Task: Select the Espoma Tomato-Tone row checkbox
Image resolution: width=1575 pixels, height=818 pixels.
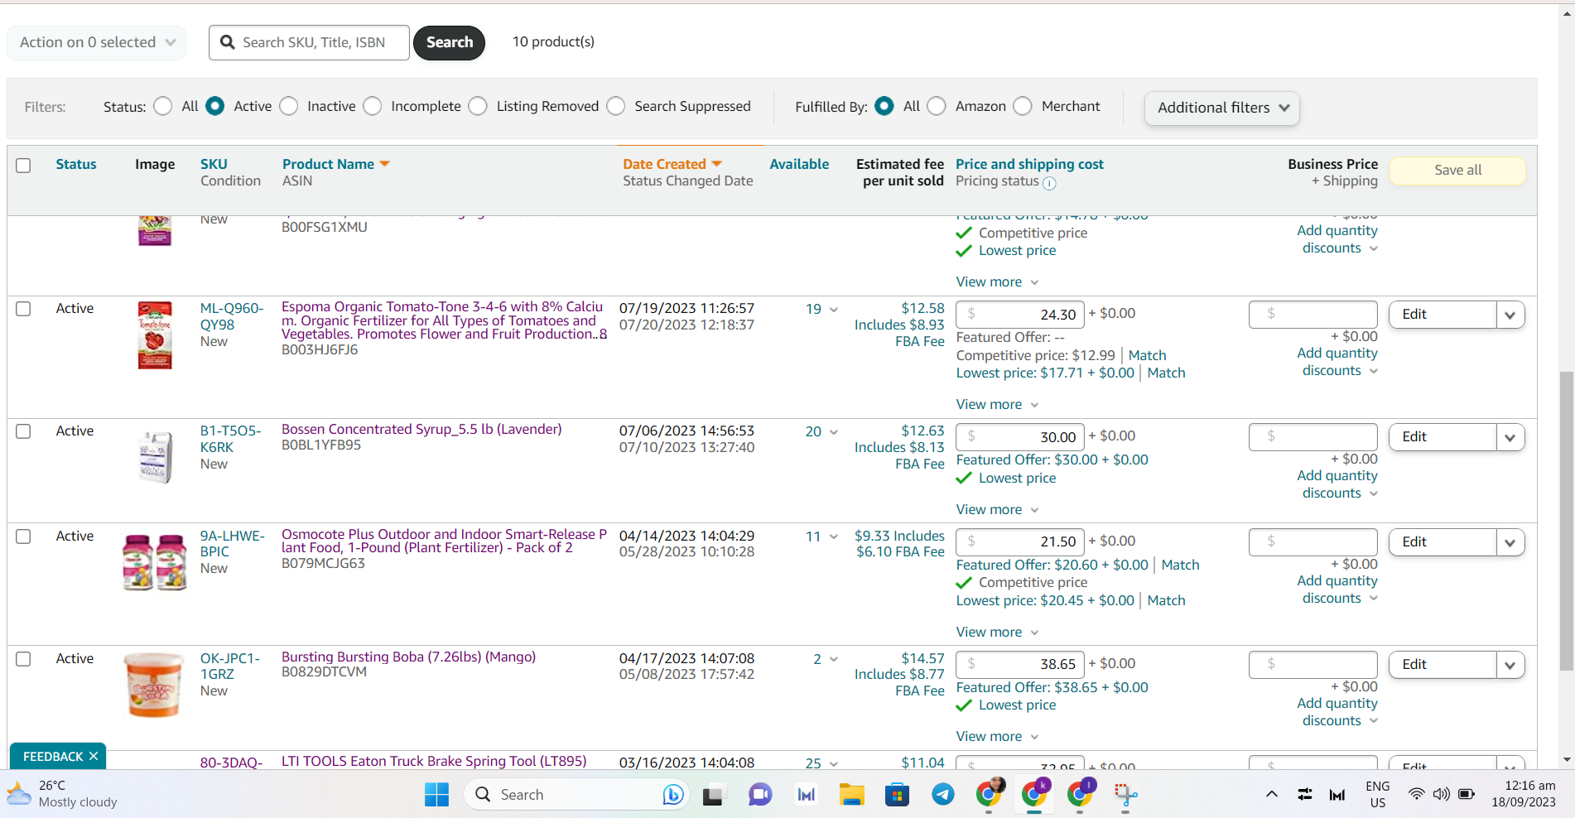Action: point(23,309)
